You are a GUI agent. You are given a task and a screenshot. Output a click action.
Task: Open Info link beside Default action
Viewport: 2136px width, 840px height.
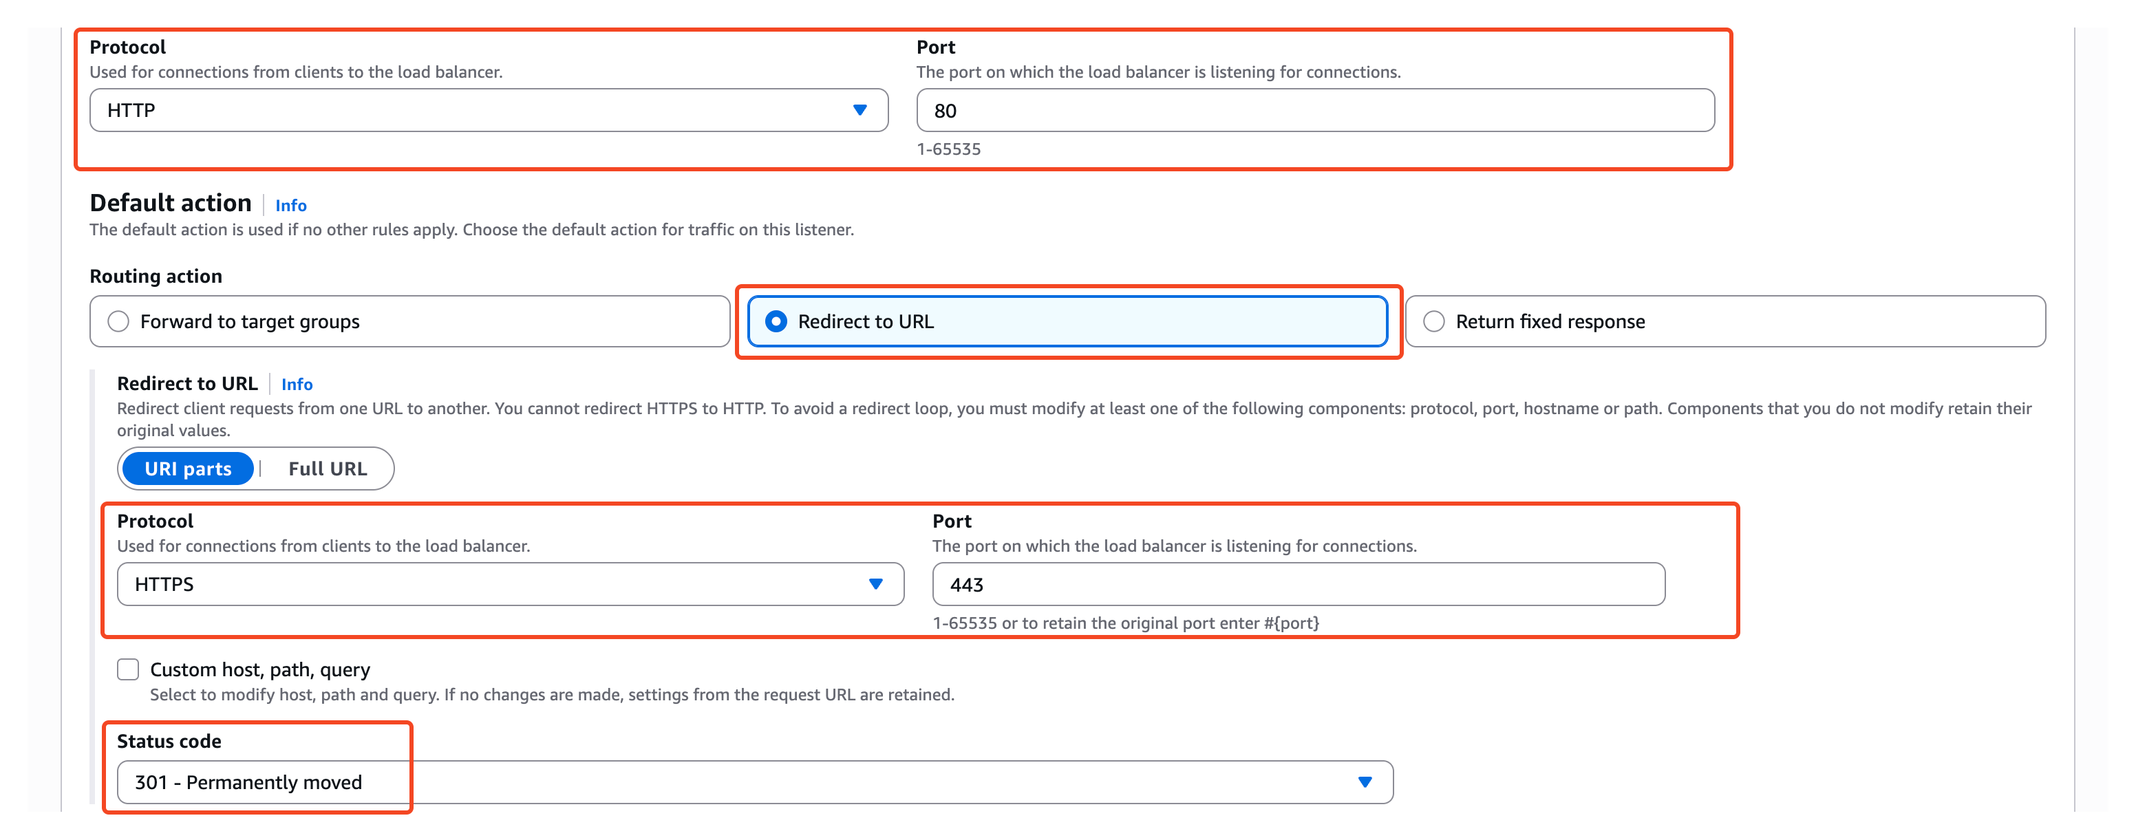291,206
